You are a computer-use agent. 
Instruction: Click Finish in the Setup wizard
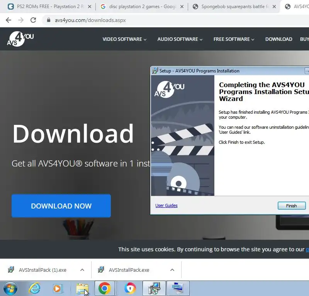tap(292, 206)
